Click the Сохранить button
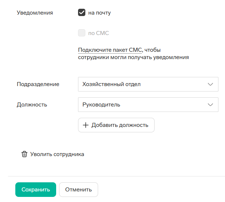 click(x=36, y=190)
